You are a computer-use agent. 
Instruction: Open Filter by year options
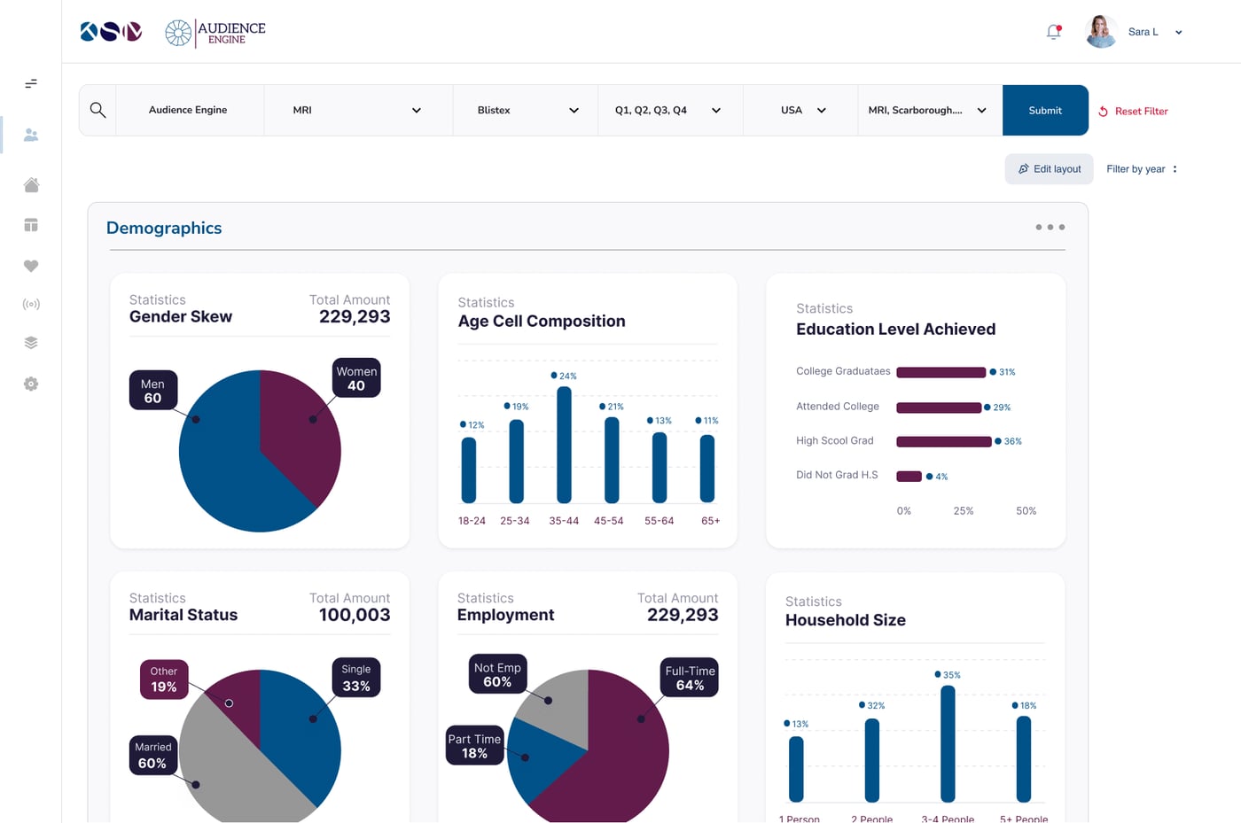(x=1142, y=169)
